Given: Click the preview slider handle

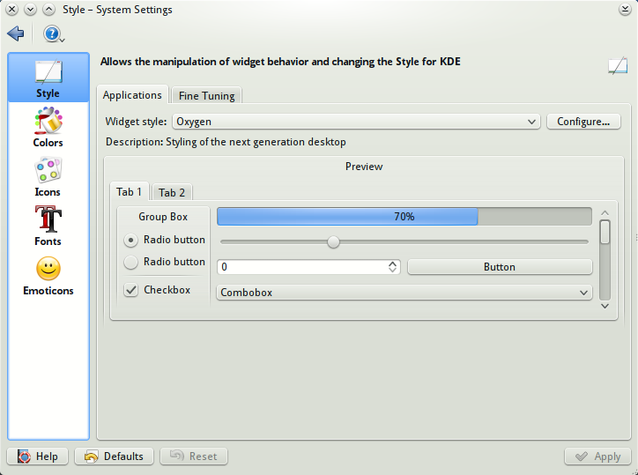Looking at the screenshot, I should (x=333, y=242).
